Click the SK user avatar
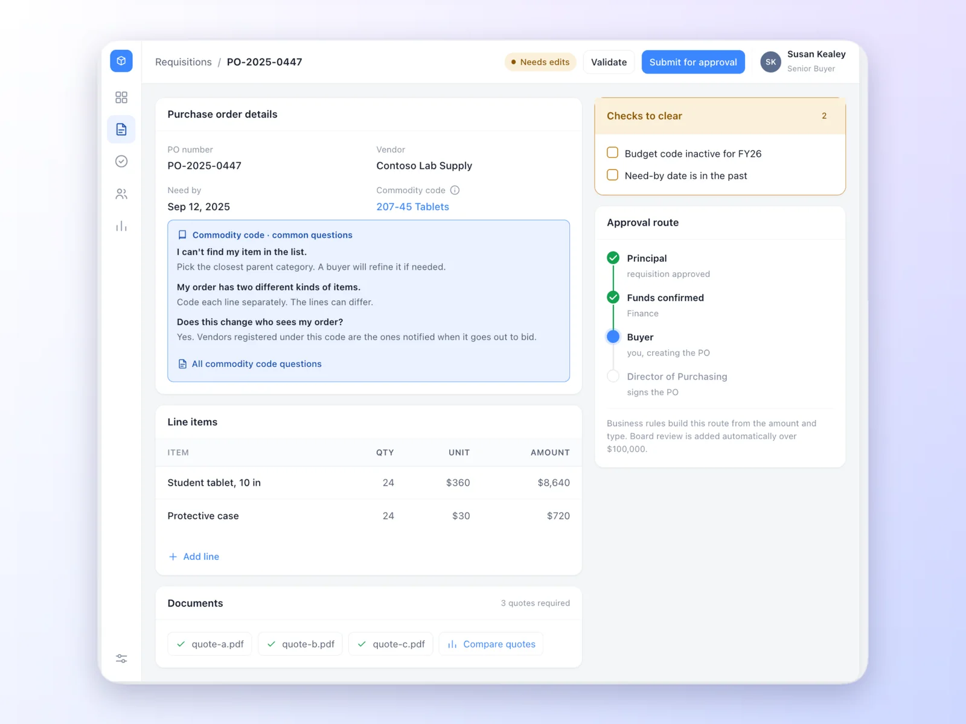This screenshot has width=966, height=724. point(770,62)
